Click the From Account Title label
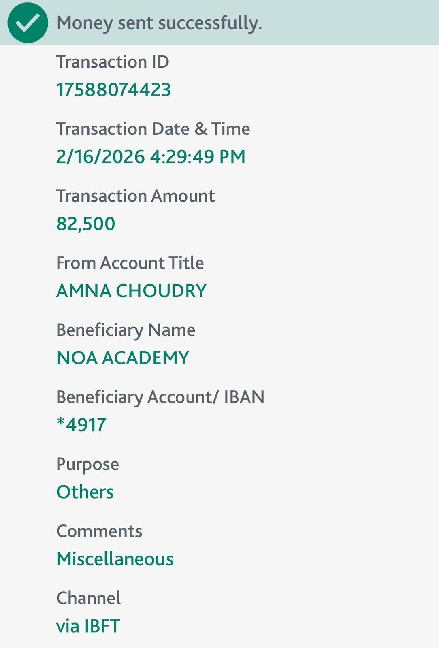 pos(130,263)
